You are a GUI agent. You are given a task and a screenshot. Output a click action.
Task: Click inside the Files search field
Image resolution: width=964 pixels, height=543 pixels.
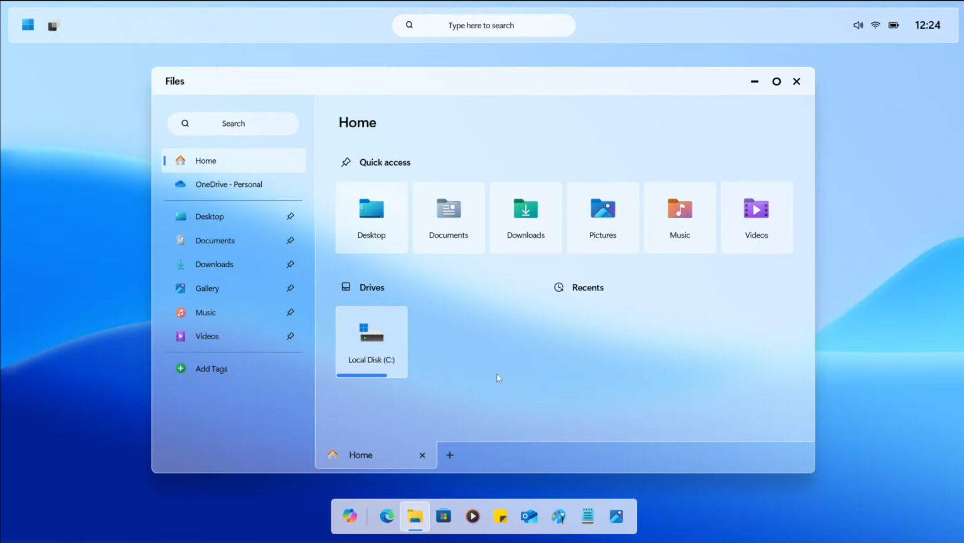tap(233, 123)
